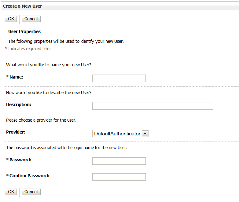Focus the Description text field
Viewport: 239px width, 202px height.
coord(153,106)
